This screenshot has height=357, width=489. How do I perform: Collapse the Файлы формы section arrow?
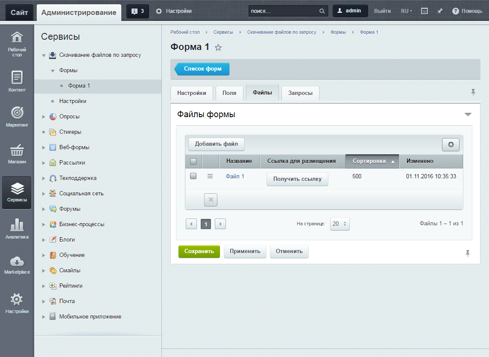point(468,115)
